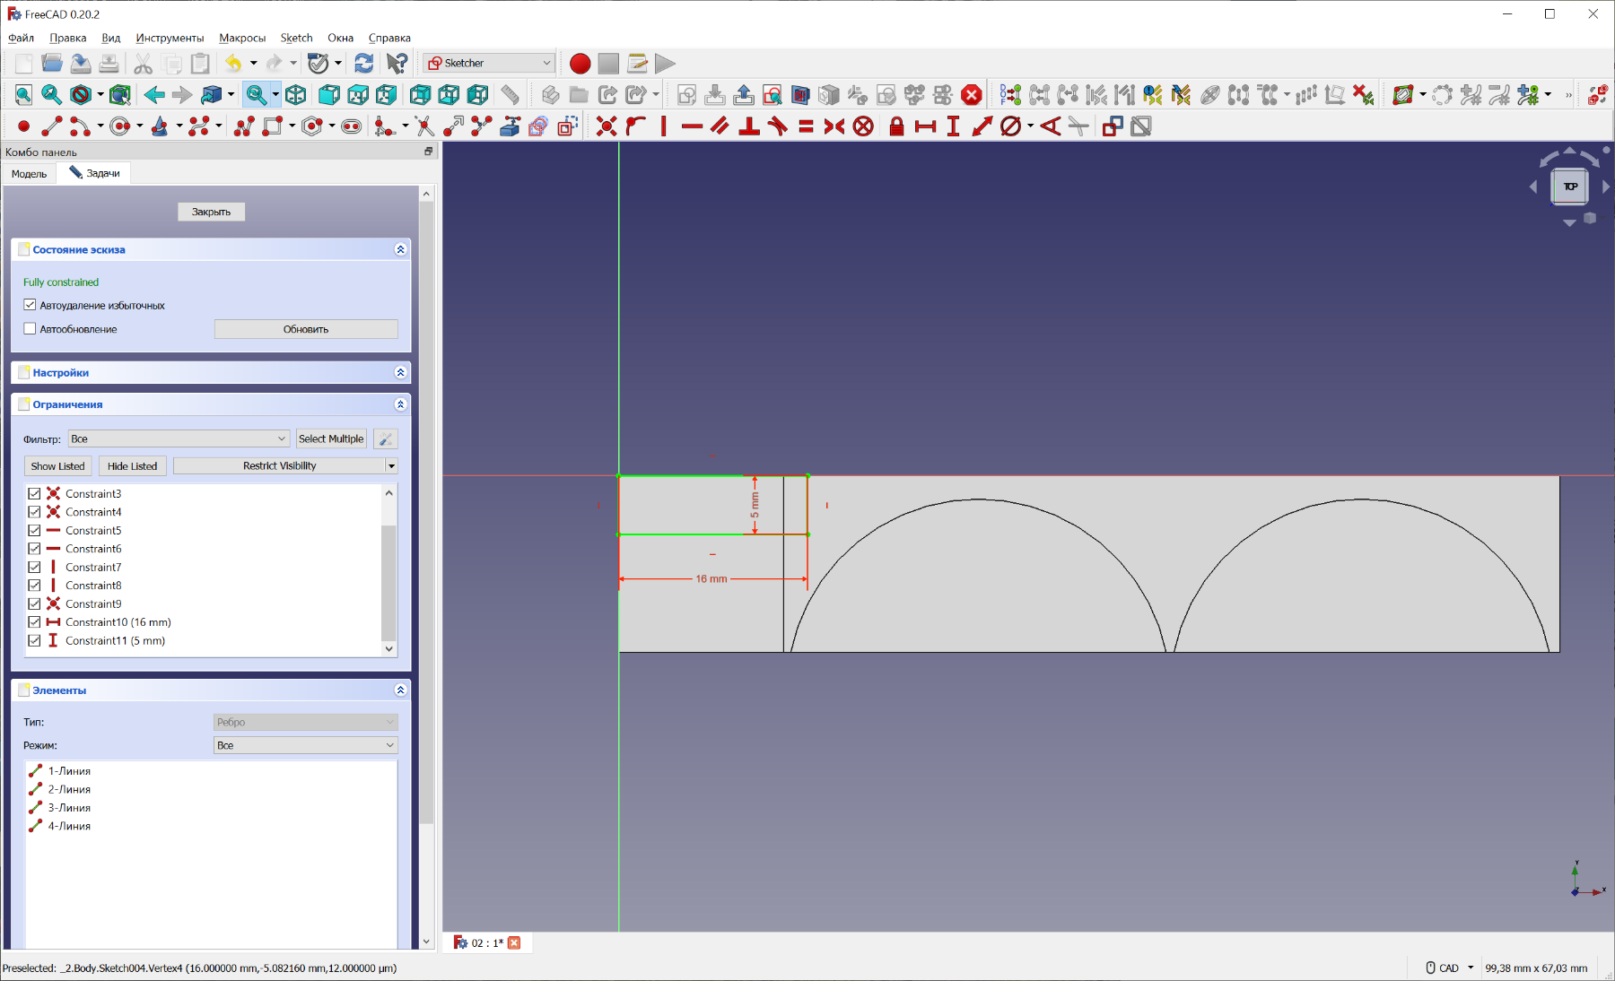The width and height of the screenshot is (1615, 981).
Task: Select the create line tool
Action: click(x=52, y=126)
